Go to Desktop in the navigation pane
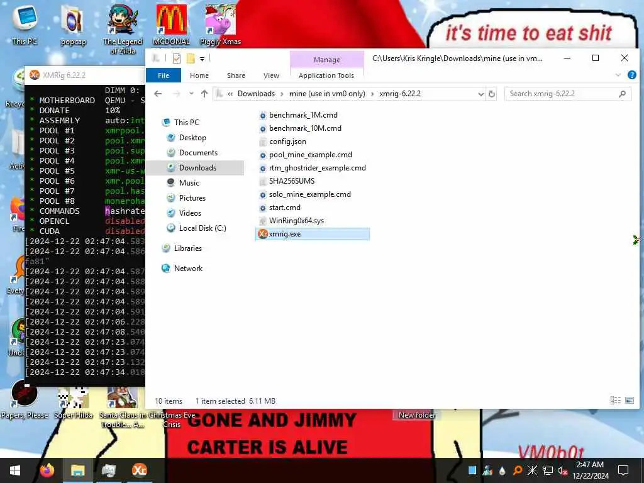This screenshot has width=644, height=483. [x=186, y=138]
